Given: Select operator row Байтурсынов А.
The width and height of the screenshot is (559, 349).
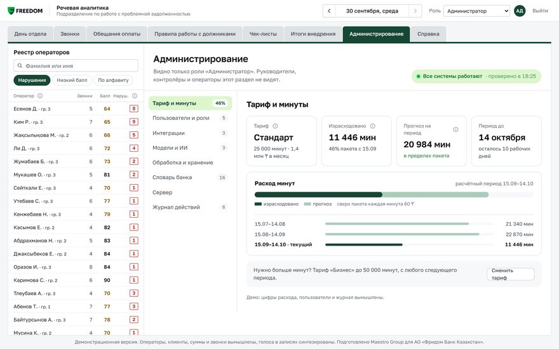Looking at the screenshot, I should click(76, 319).
